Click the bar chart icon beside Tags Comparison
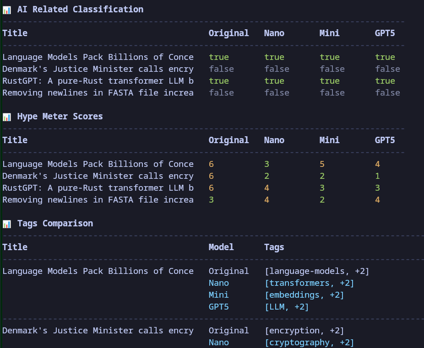This screenshot has height=348, width=424. point(7,224)
